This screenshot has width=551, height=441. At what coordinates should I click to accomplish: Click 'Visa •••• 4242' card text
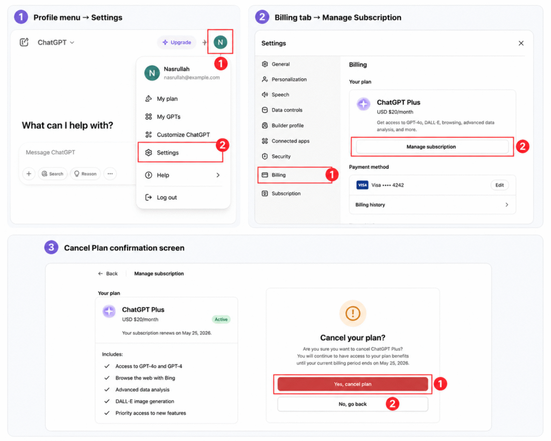click(x=387, y=185)
